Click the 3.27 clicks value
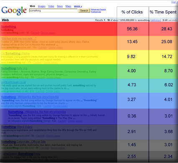Image resolution: width=178 pixels, height=163 pixels. pyautogui.click(x=132, y=99)
